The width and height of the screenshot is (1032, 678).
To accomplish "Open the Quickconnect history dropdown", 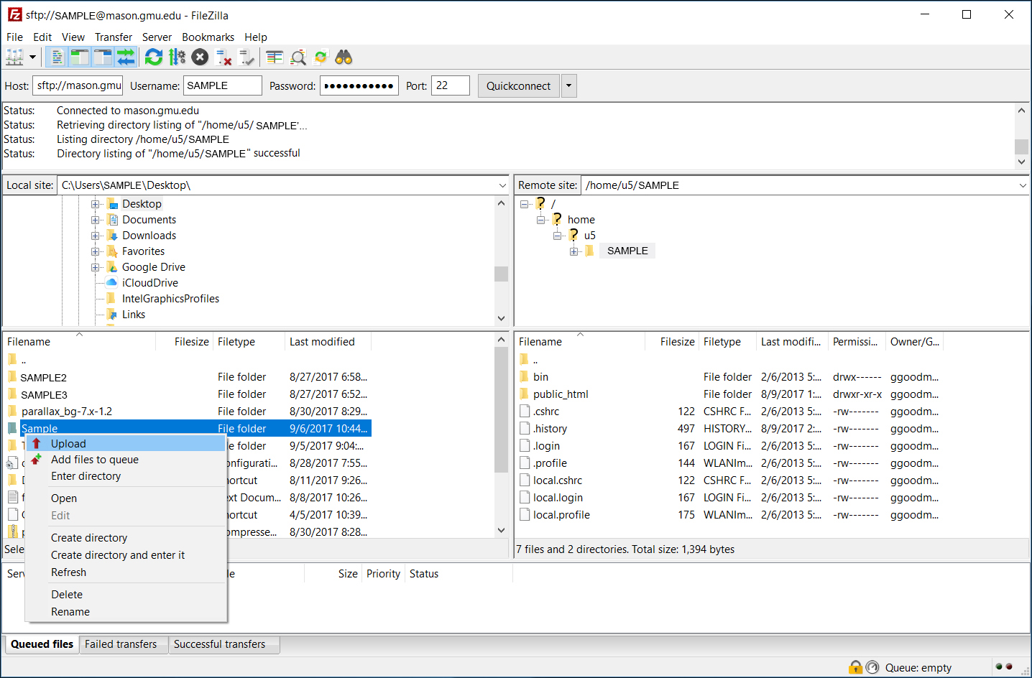I will click(x=568, y=86).
